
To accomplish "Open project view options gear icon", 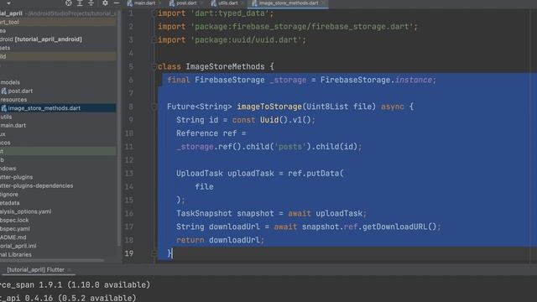I will (x=105, y=3).
